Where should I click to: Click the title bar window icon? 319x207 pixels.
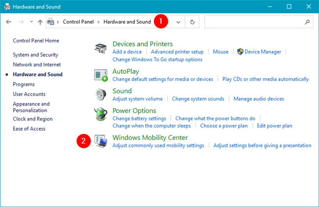pos(7,7)
